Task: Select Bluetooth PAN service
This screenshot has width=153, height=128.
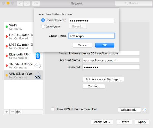Action: coord(23,56)
